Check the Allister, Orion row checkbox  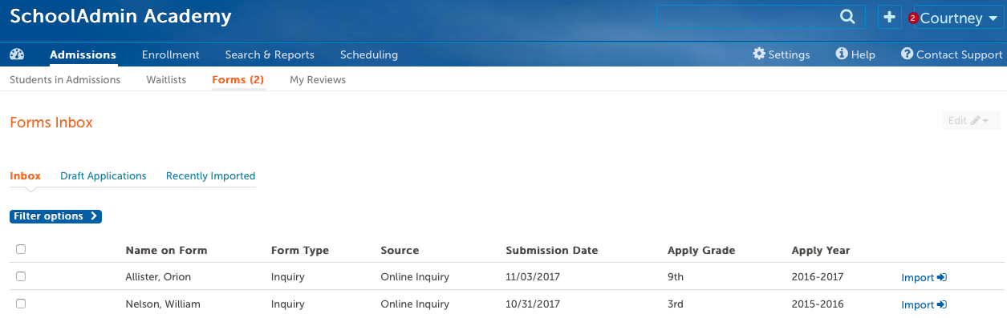point(21,276)
